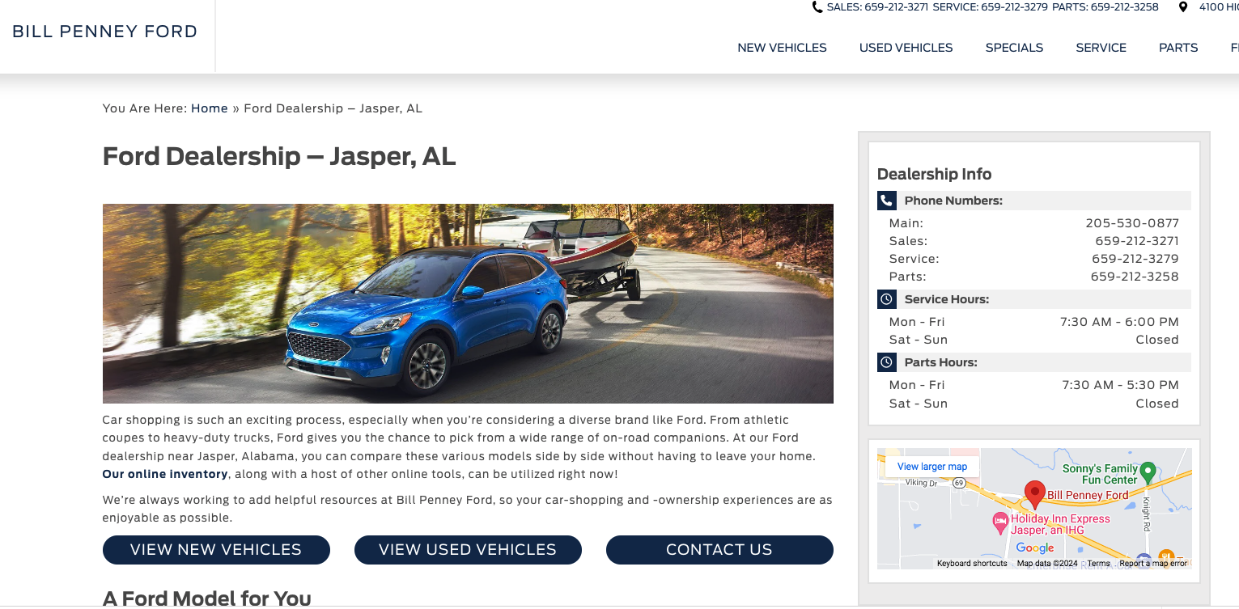Open the SERVICE navigation menu
Viewport: 1239px width, 609px height.
coord(1101,48)
